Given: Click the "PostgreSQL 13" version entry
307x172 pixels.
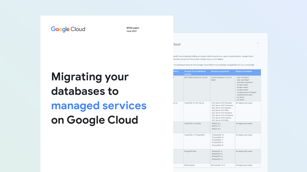Looking at the screenshot, I should [217, 145].
